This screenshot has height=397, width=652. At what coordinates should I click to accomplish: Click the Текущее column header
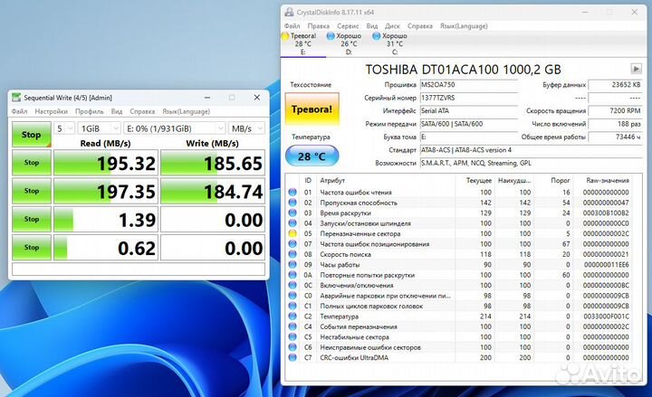click(479, 180)
